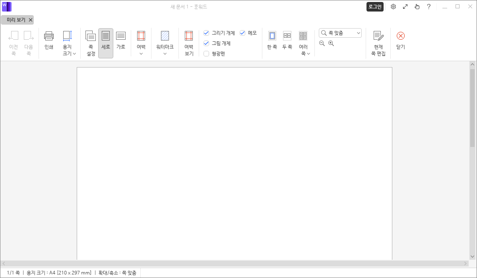Click the full screen arrows icon

point(405,7)
